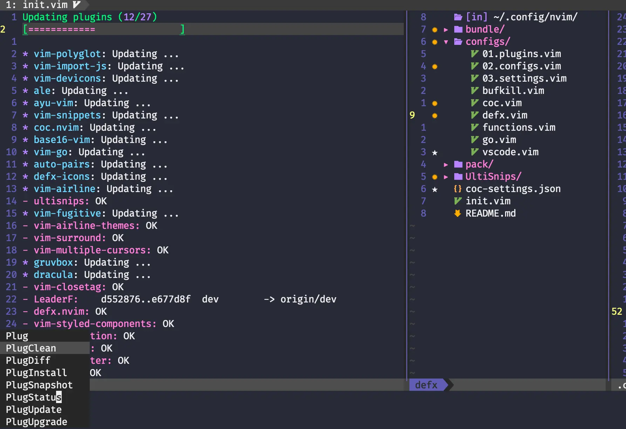Click the git modified marker beside UltiSnips
The height and width of the screenshot is (429, 626).
(x=435, y=177)
